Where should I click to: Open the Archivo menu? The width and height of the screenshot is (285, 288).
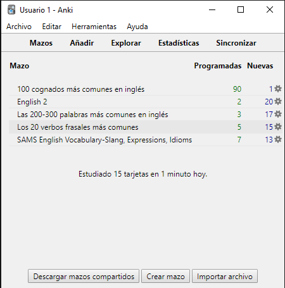pos(19,27)
